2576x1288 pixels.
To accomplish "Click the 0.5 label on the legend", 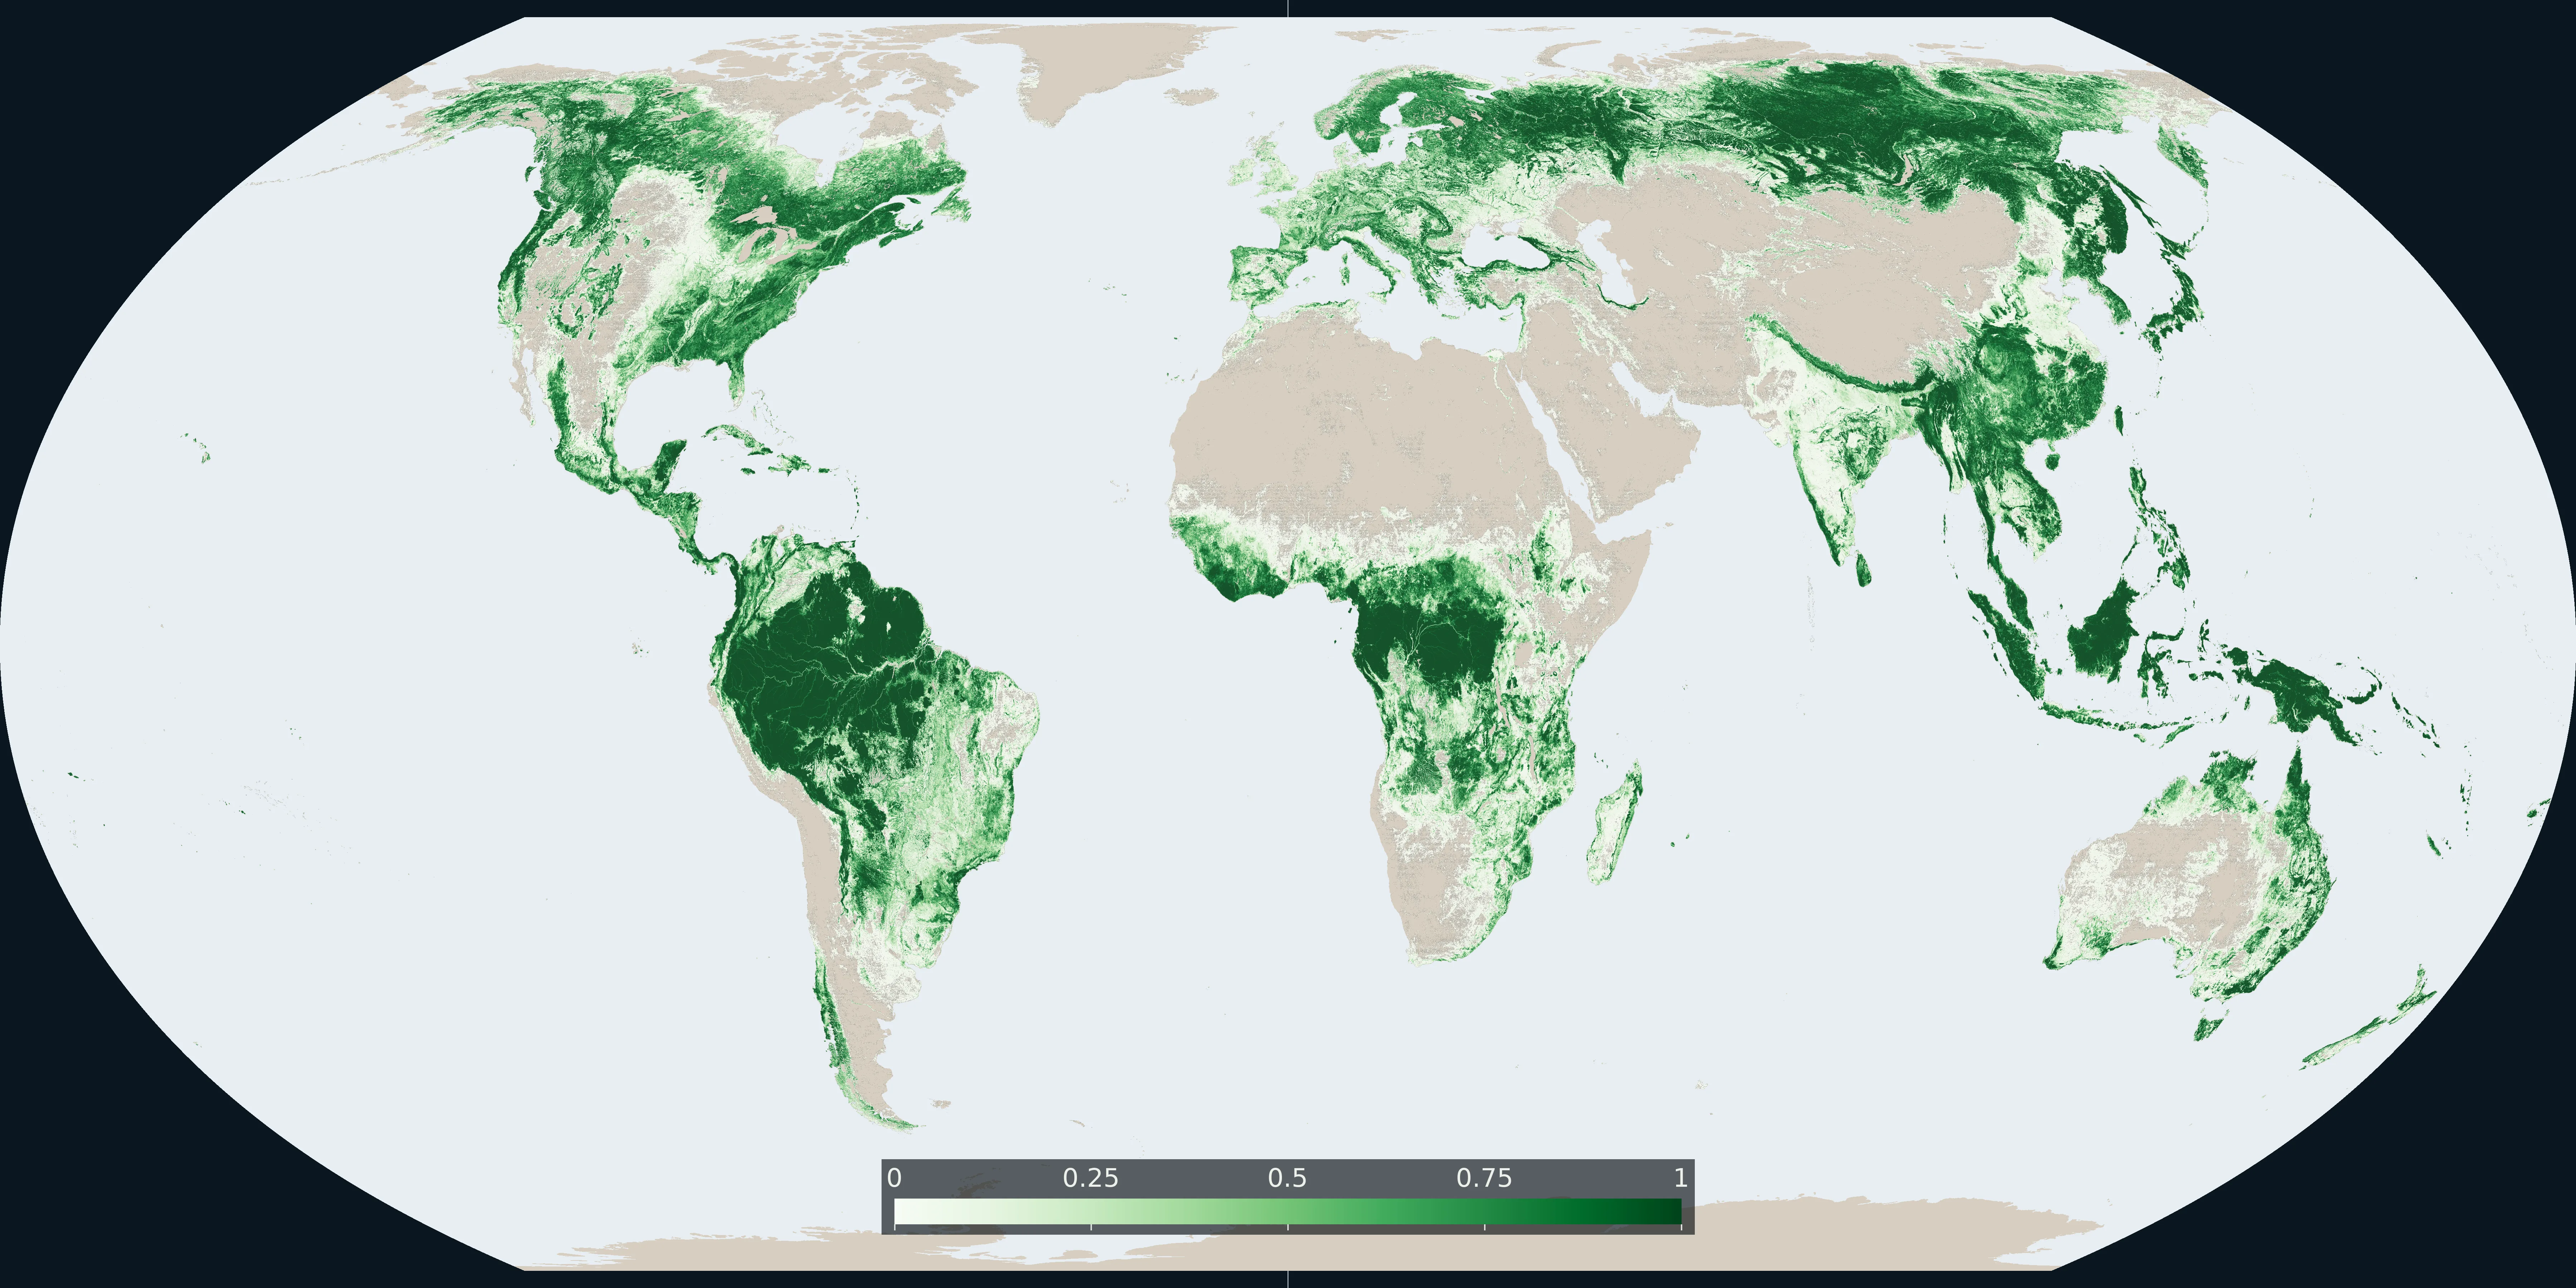I will pos(1287,1178).
